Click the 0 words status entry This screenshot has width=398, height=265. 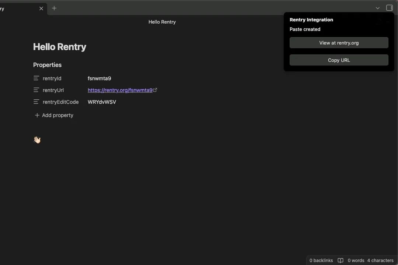(356, 261)
